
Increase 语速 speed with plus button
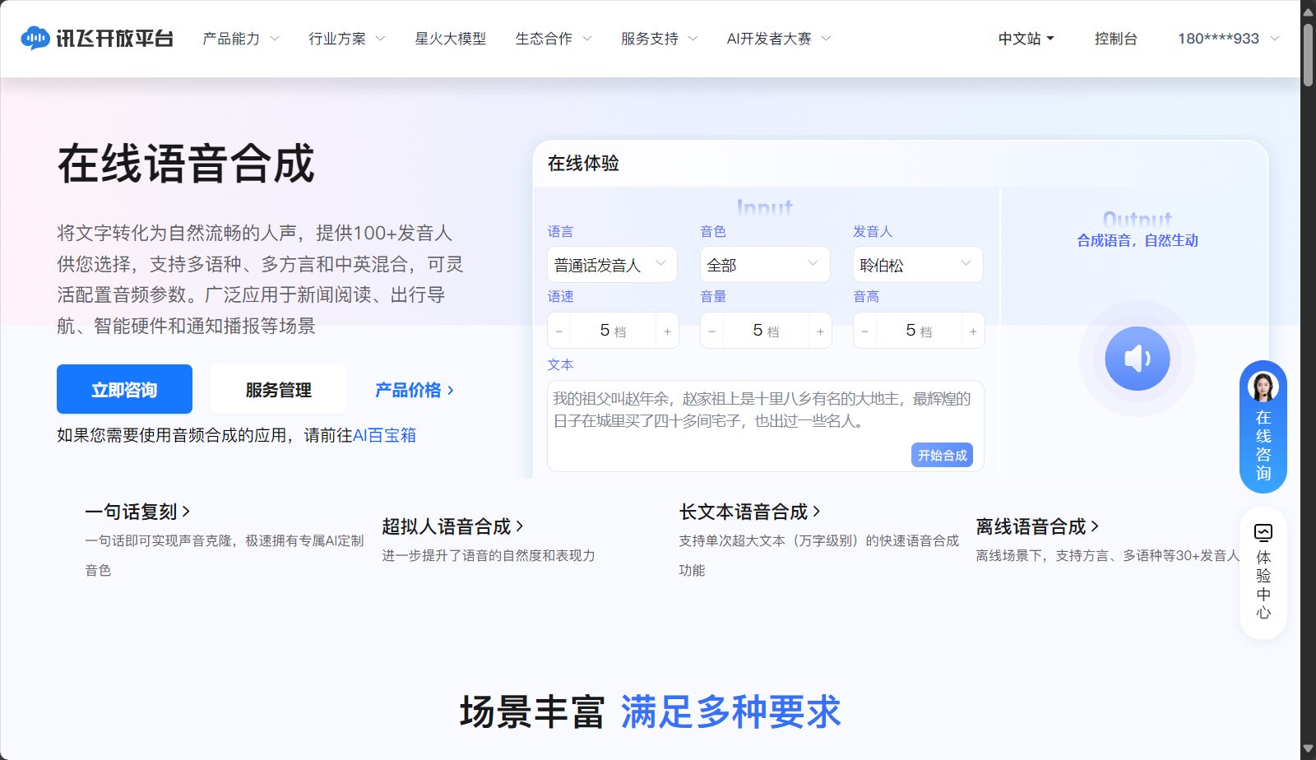pyautogui.click(x=667, y=331)
